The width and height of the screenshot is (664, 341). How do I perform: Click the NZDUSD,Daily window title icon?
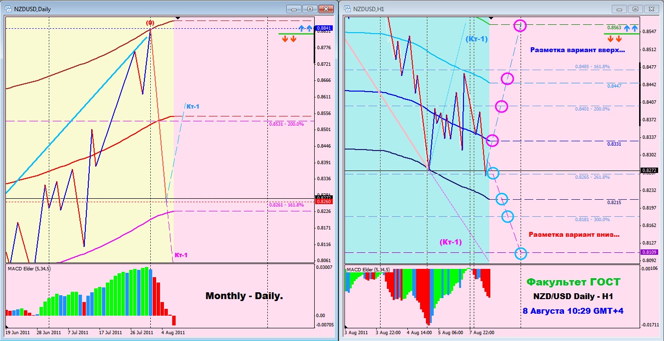tap(8, 9)
